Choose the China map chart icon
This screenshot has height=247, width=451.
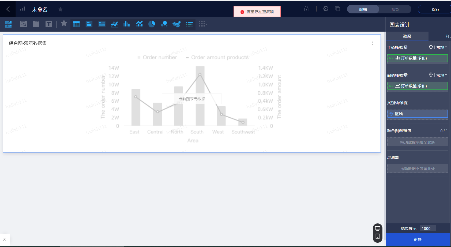pyautogui.click(x=176, y=24)
